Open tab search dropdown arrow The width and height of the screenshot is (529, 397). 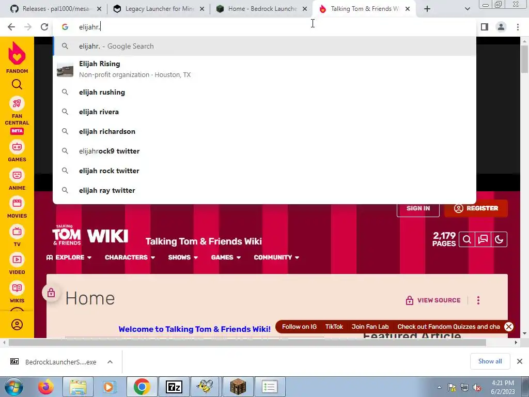(x=467, y=9)
